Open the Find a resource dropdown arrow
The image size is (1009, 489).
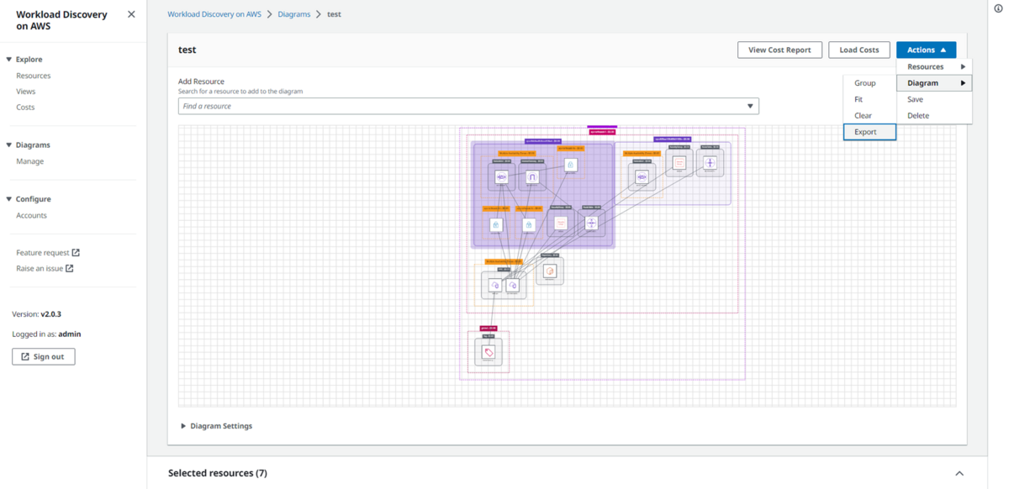[x=750, y=107]
